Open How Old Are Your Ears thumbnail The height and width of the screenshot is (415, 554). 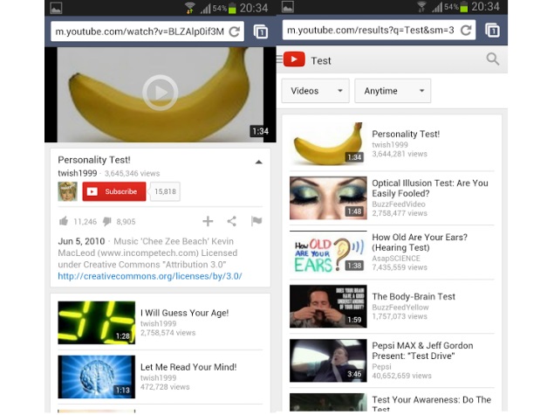328,252
